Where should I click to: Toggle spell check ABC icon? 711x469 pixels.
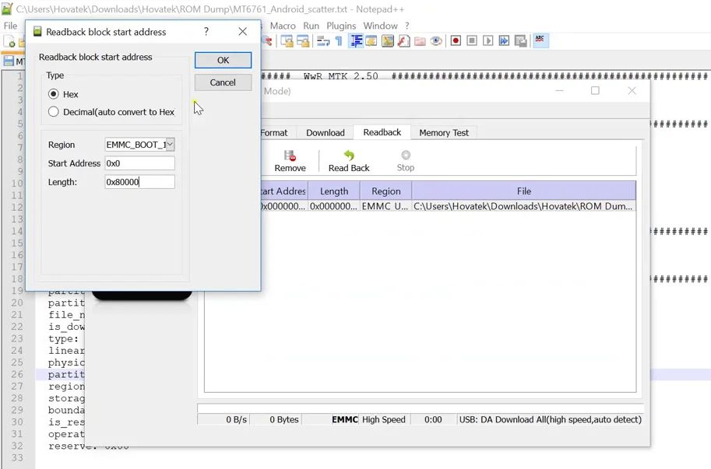click(x=540, y=40)
